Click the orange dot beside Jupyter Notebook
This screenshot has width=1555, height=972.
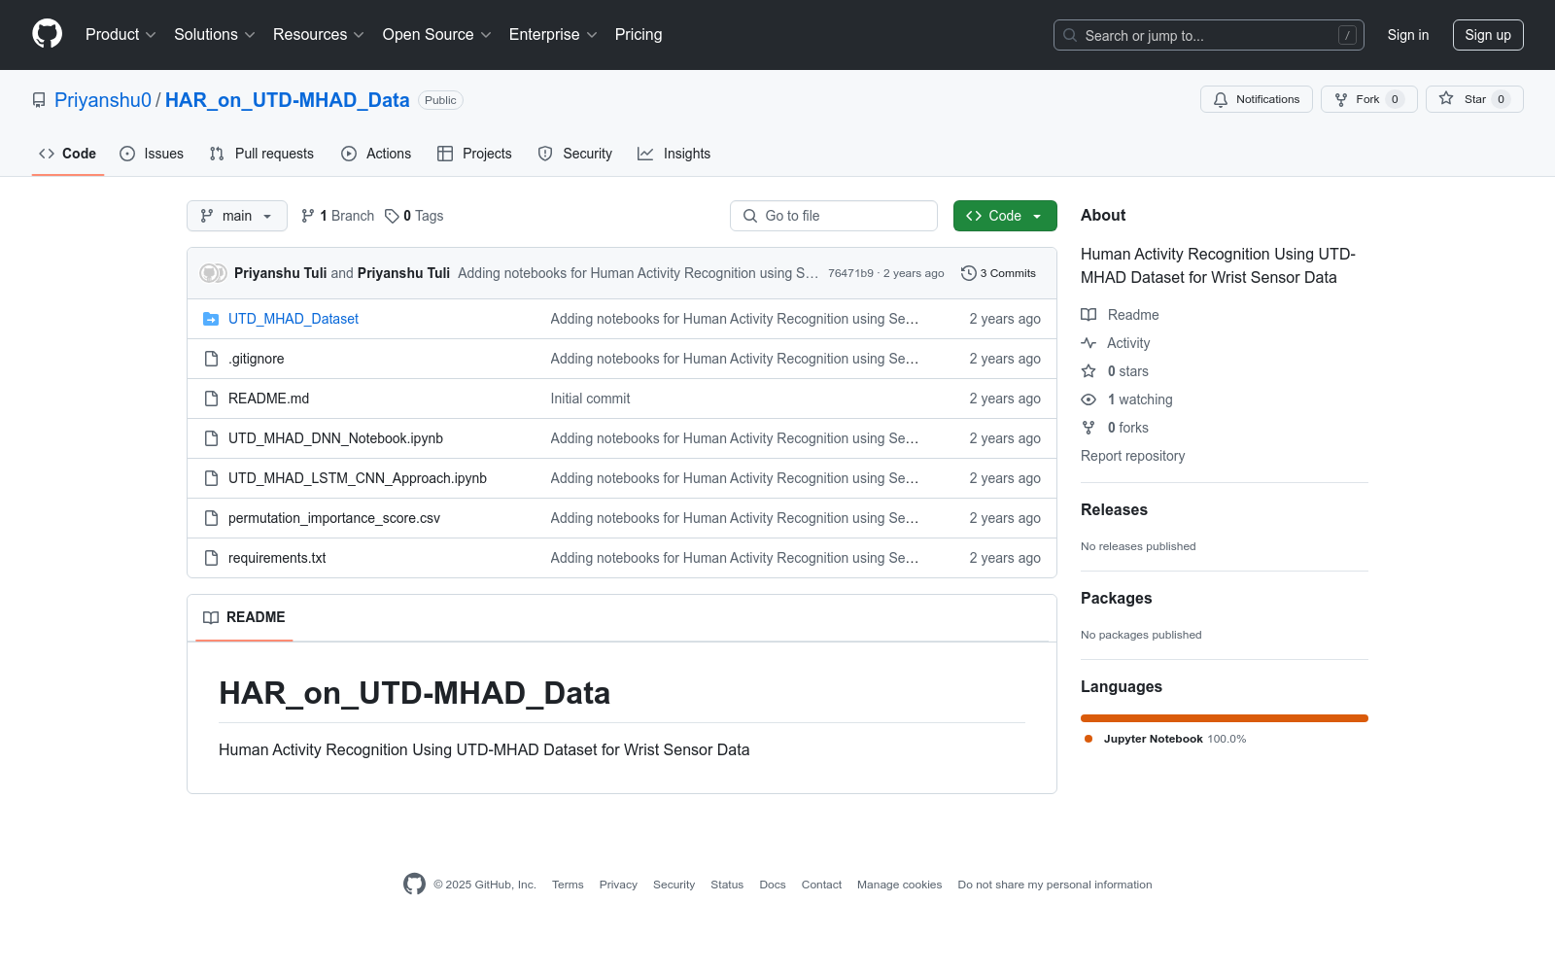[1088, 739]
